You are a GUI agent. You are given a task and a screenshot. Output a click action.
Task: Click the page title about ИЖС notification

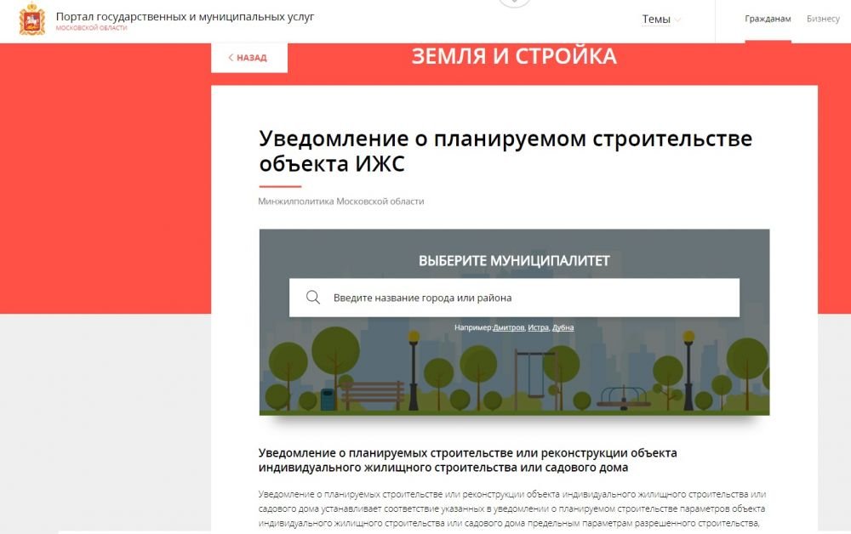point(505,151)
